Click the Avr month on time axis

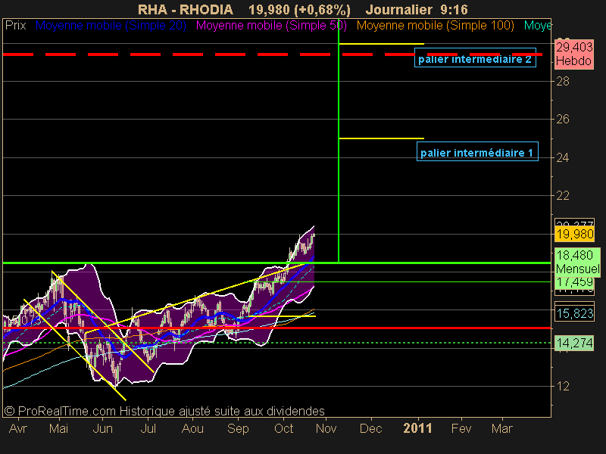coord(18,428)
